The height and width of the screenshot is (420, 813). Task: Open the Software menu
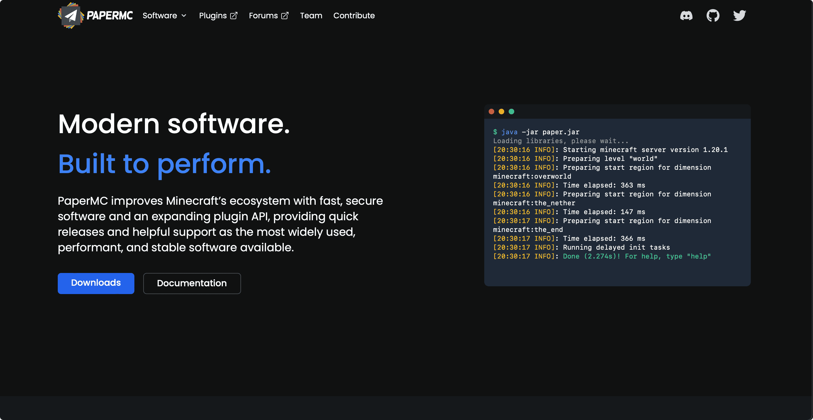[160, 16]
